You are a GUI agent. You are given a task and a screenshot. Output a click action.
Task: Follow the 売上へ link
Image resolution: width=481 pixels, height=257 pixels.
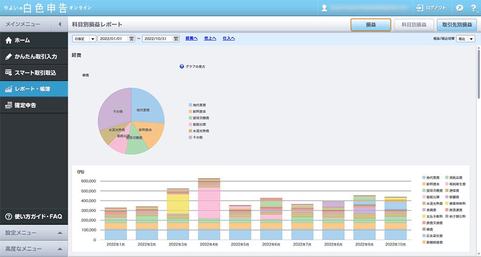pyautogui.click(x=210, y=39)
